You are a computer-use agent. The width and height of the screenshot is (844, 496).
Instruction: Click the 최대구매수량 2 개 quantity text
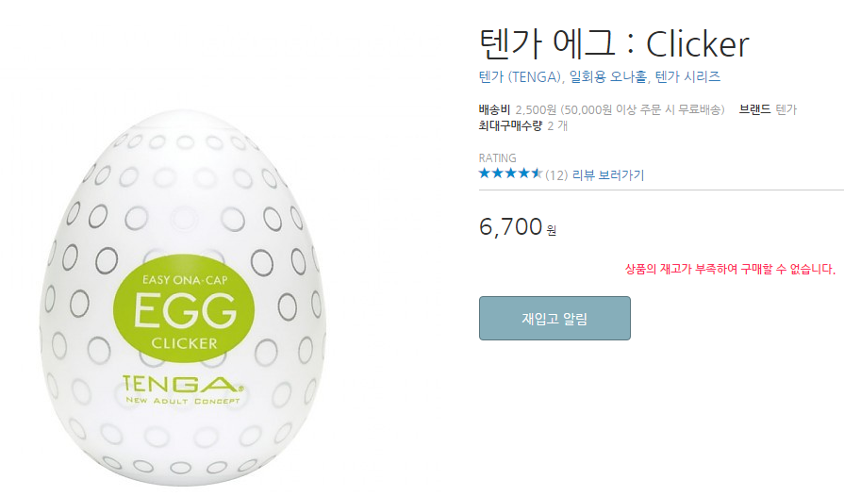tap(523, 125)
